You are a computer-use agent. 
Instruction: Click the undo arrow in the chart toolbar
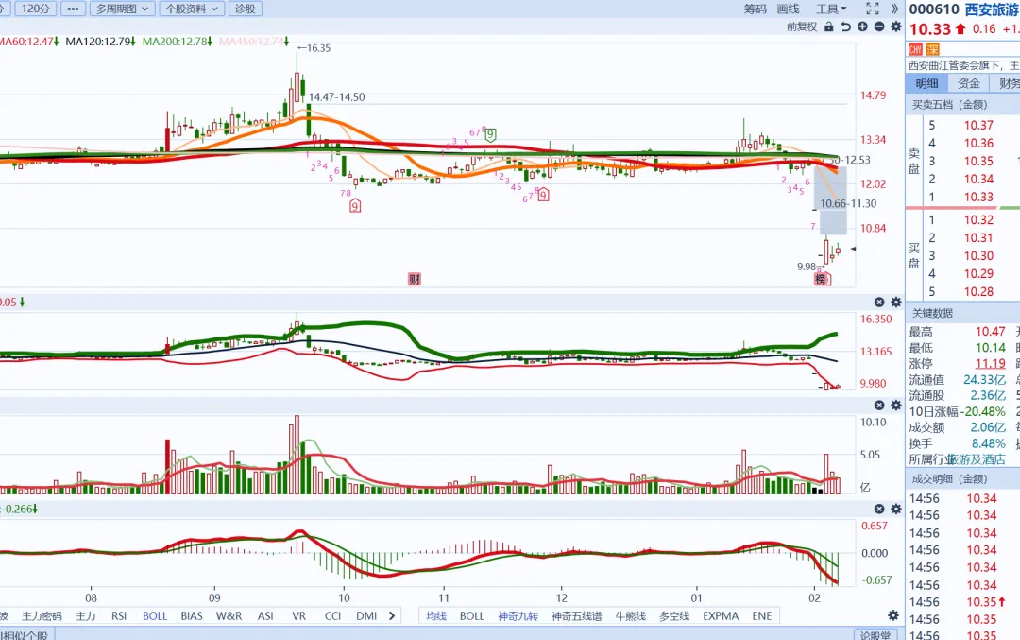(845, 26)
